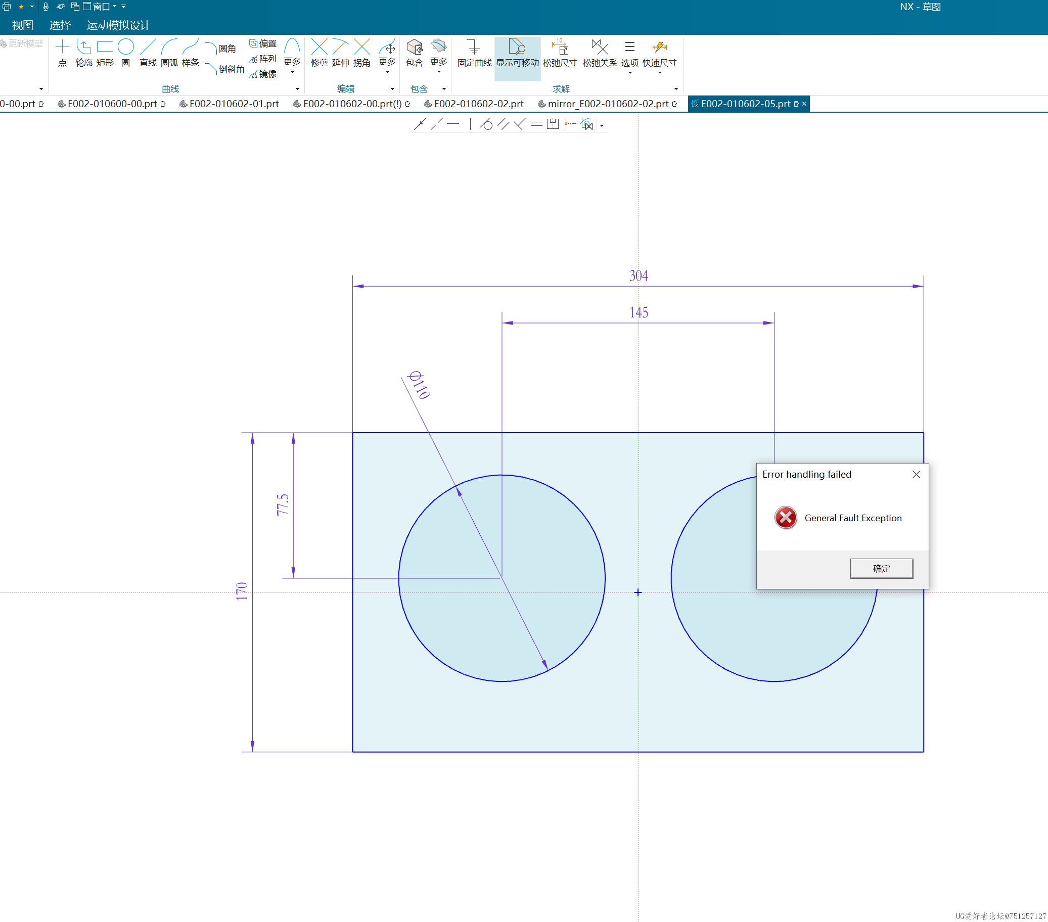Click the sketch origin cross marker

click(x=638, y=592)
